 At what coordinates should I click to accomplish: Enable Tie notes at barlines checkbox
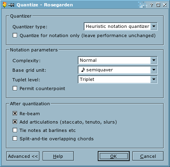15,130
